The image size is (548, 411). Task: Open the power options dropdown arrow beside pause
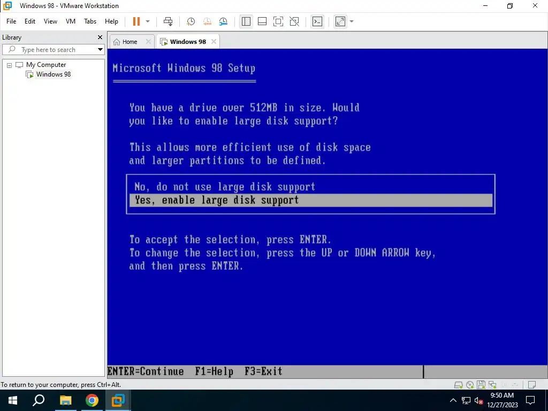[x=148, y=21]
